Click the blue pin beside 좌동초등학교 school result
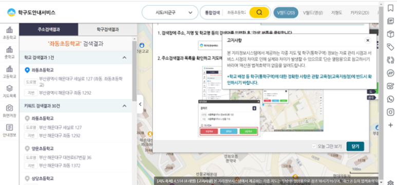This screenshot has width=397, height=185. 27,70
